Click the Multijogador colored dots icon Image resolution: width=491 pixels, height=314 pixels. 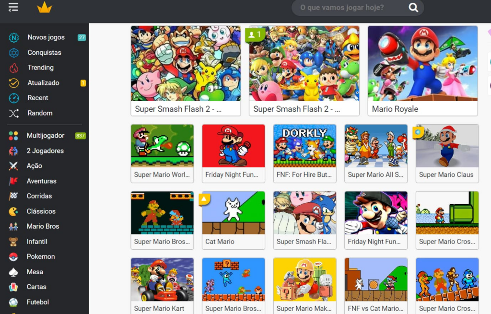[x=13, y=136]
